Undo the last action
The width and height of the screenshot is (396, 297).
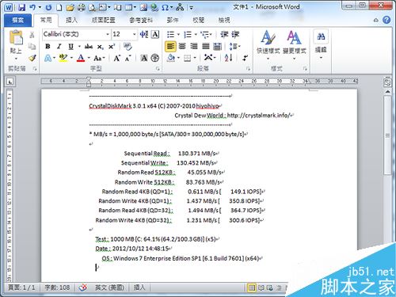tap(32, 7)
